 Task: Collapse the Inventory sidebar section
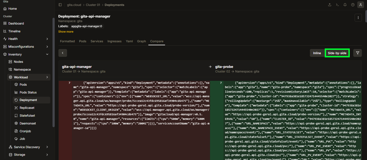(26, 54)
